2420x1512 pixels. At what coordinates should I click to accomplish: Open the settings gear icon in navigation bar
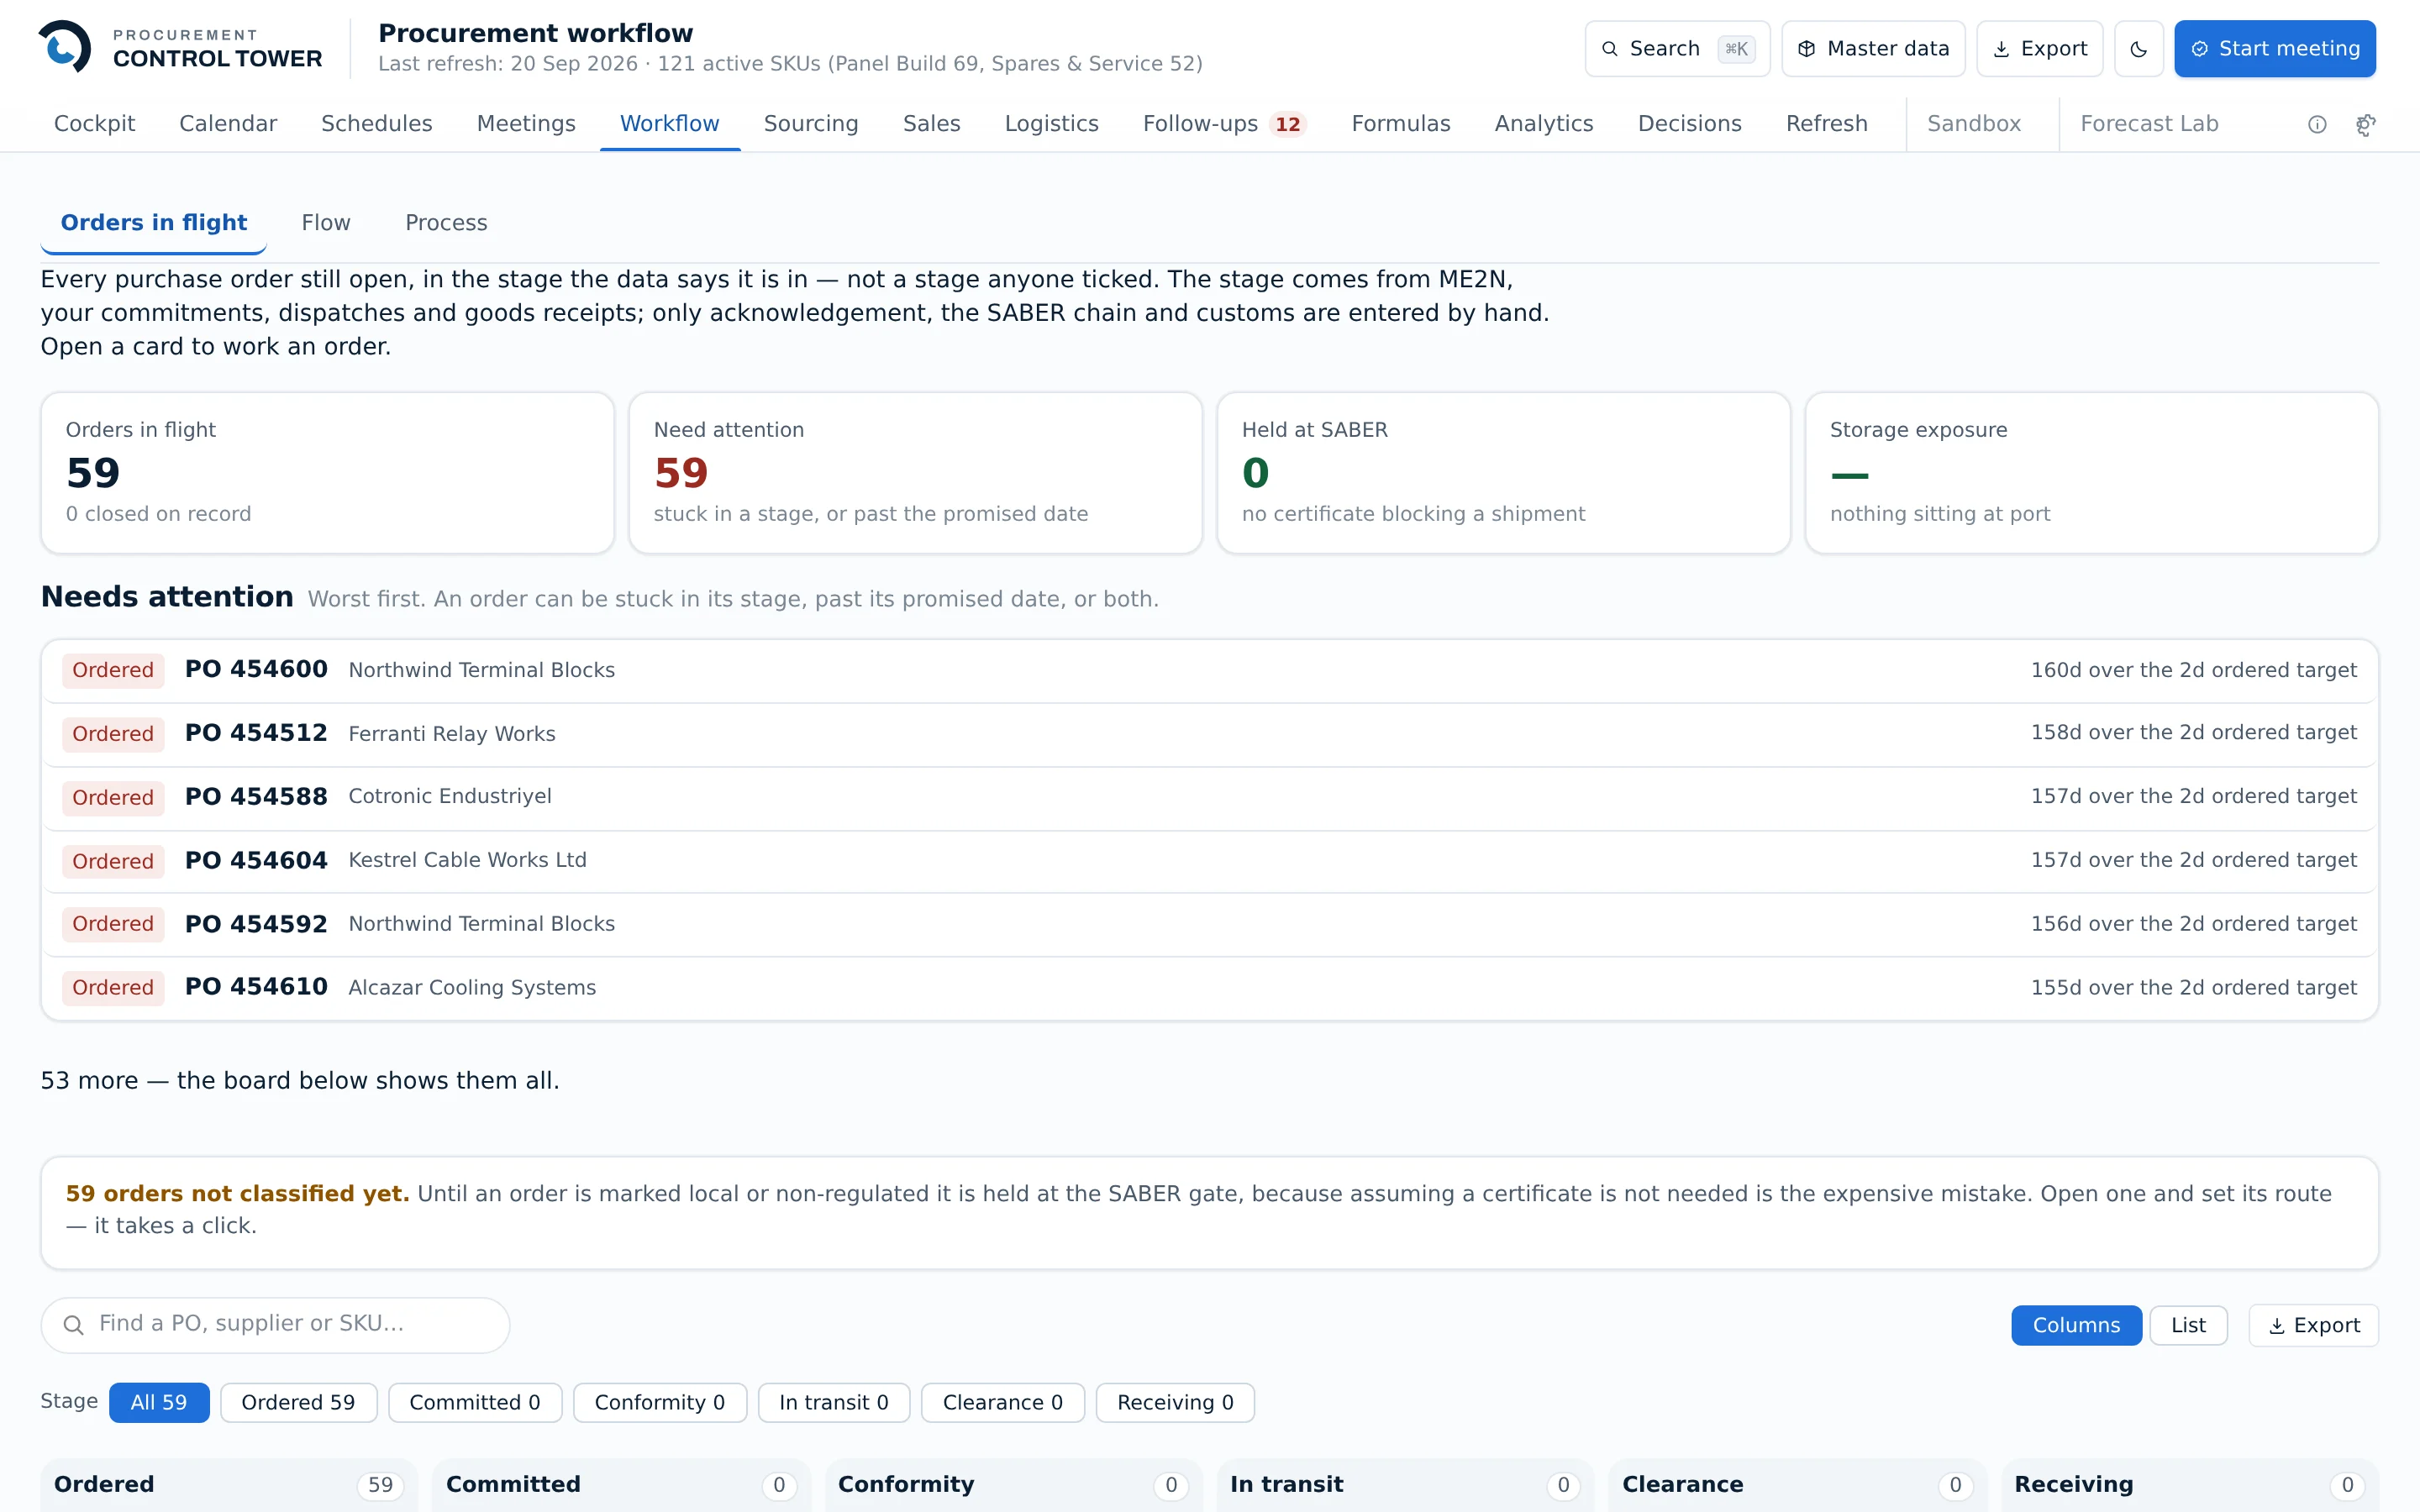2365,124
